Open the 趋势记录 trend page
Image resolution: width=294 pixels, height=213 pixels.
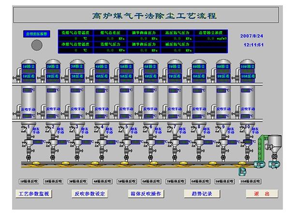click(202, 194)
